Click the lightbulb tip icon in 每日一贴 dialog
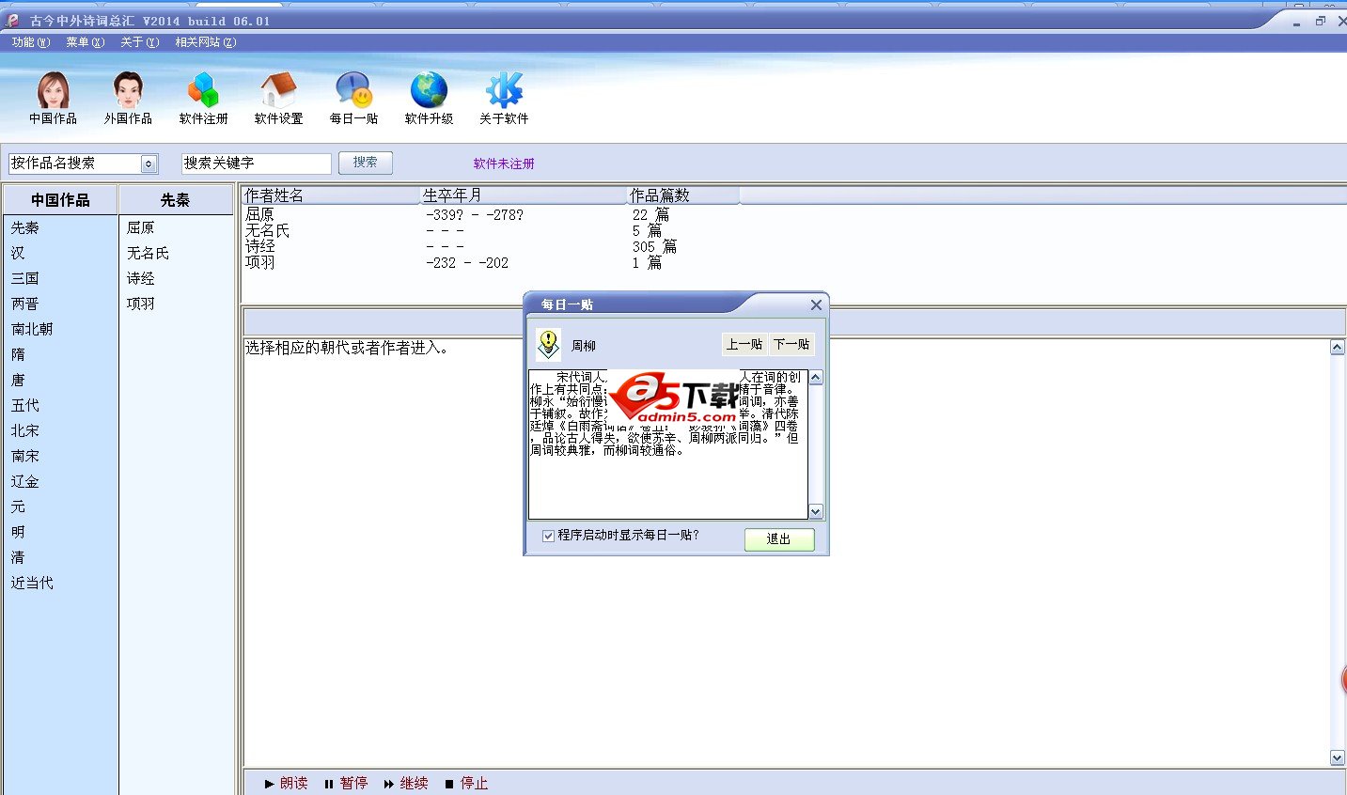Viewport: 1347px width, 795px height. [x=548, y=344]
